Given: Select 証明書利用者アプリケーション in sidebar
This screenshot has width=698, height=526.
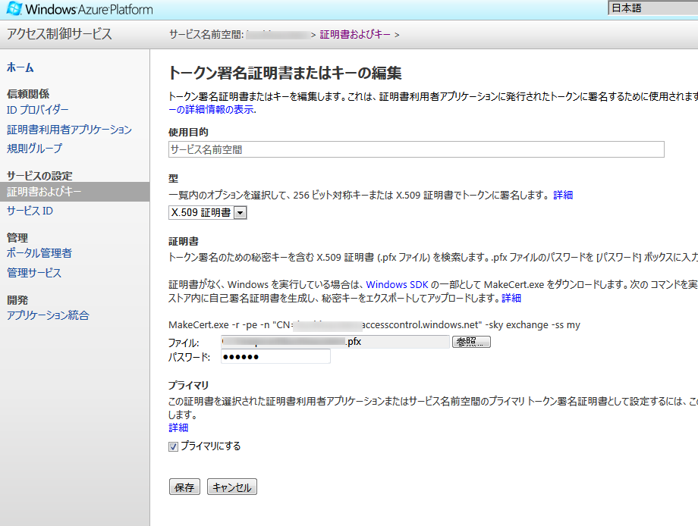Looking at the screenshot, I should [x=69, y=130].
